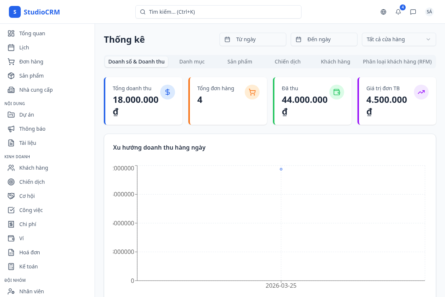Viewport: 445px width, 297px height.
Task: Click the trend arrow icon on Giá trị đơn TB
Action: click(x=421, y=92)
